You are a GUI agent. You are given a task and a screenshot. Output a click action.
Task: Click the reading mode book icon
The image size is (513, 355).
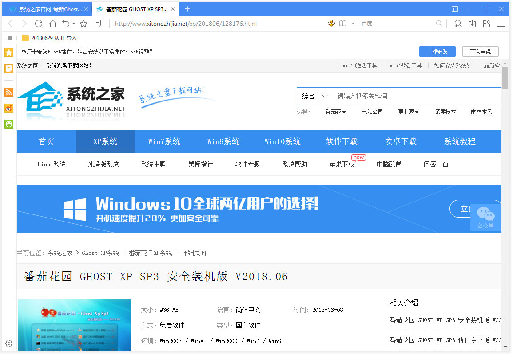click(x=342, y=24)
